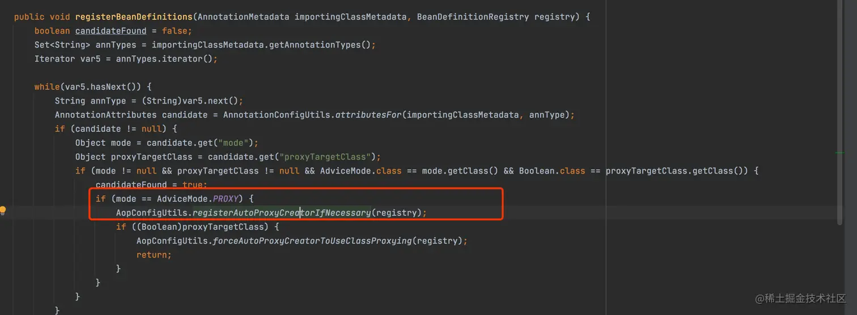
Task: Click the Boolean.class reference
Action: (552, 171)
